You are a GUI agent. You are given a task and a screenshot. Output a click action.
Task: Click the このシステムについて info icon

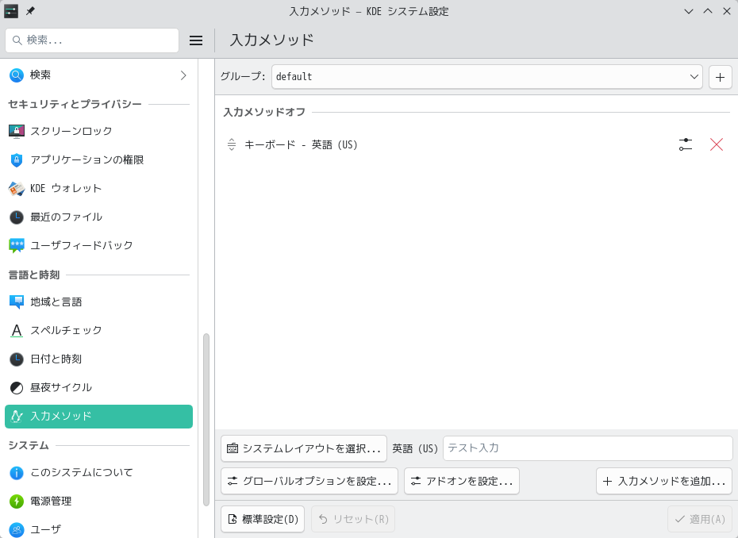[17, 473]
